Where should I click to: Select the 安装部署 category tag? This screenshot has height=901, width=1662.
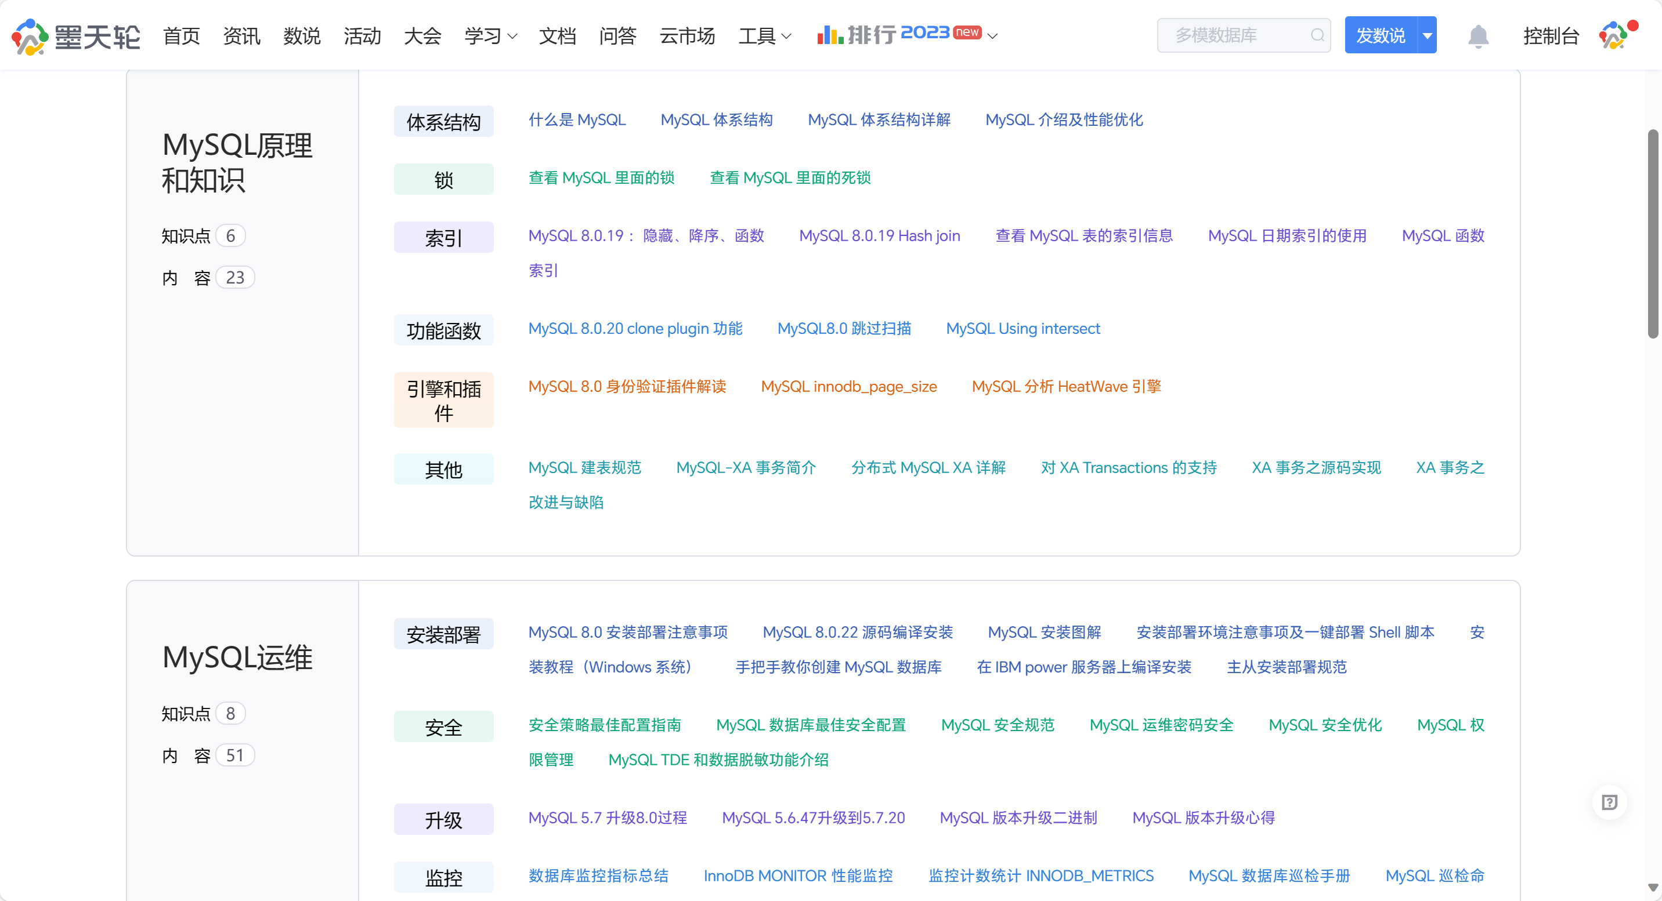click(x=444, y=634)
